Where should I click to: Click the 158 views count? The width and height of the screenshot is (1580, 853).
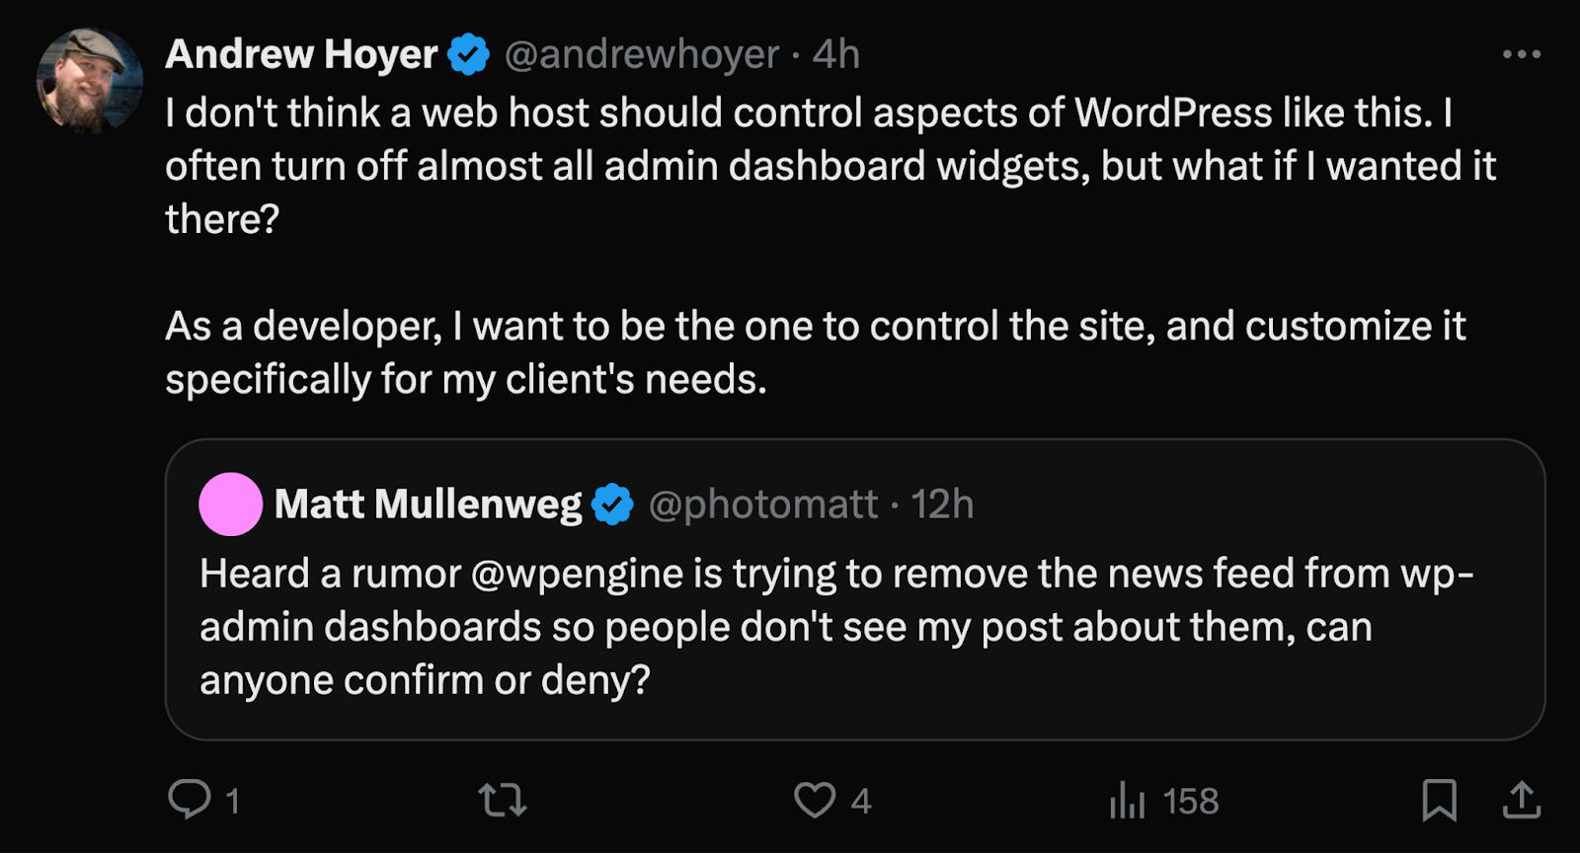(1191, 801)
